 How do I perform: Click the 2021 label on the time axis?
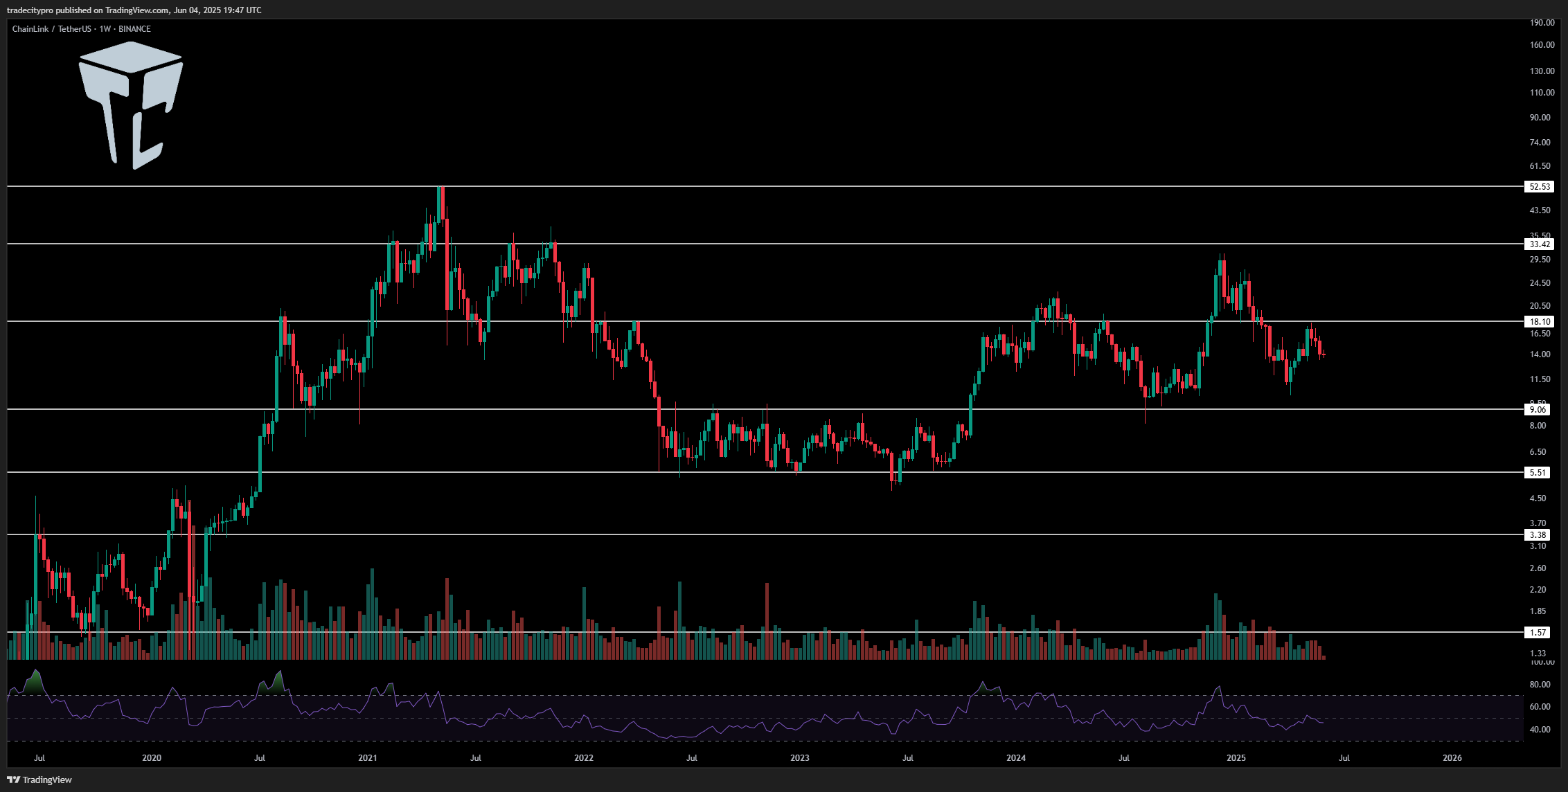point(368,758)
